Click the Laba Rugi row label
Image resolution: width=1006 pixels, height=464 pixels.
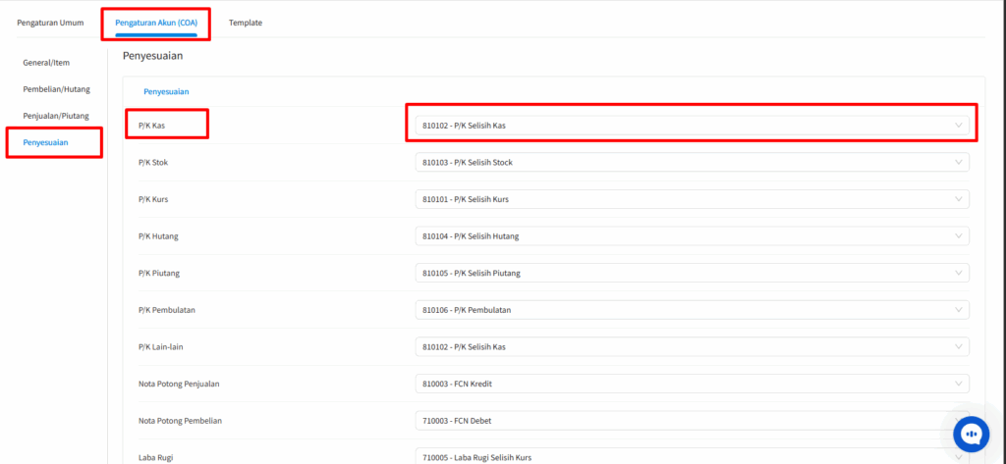(156, 457)
